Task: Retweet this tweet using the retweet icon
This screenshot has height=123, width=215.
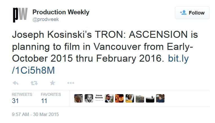Action: point(34,83)
